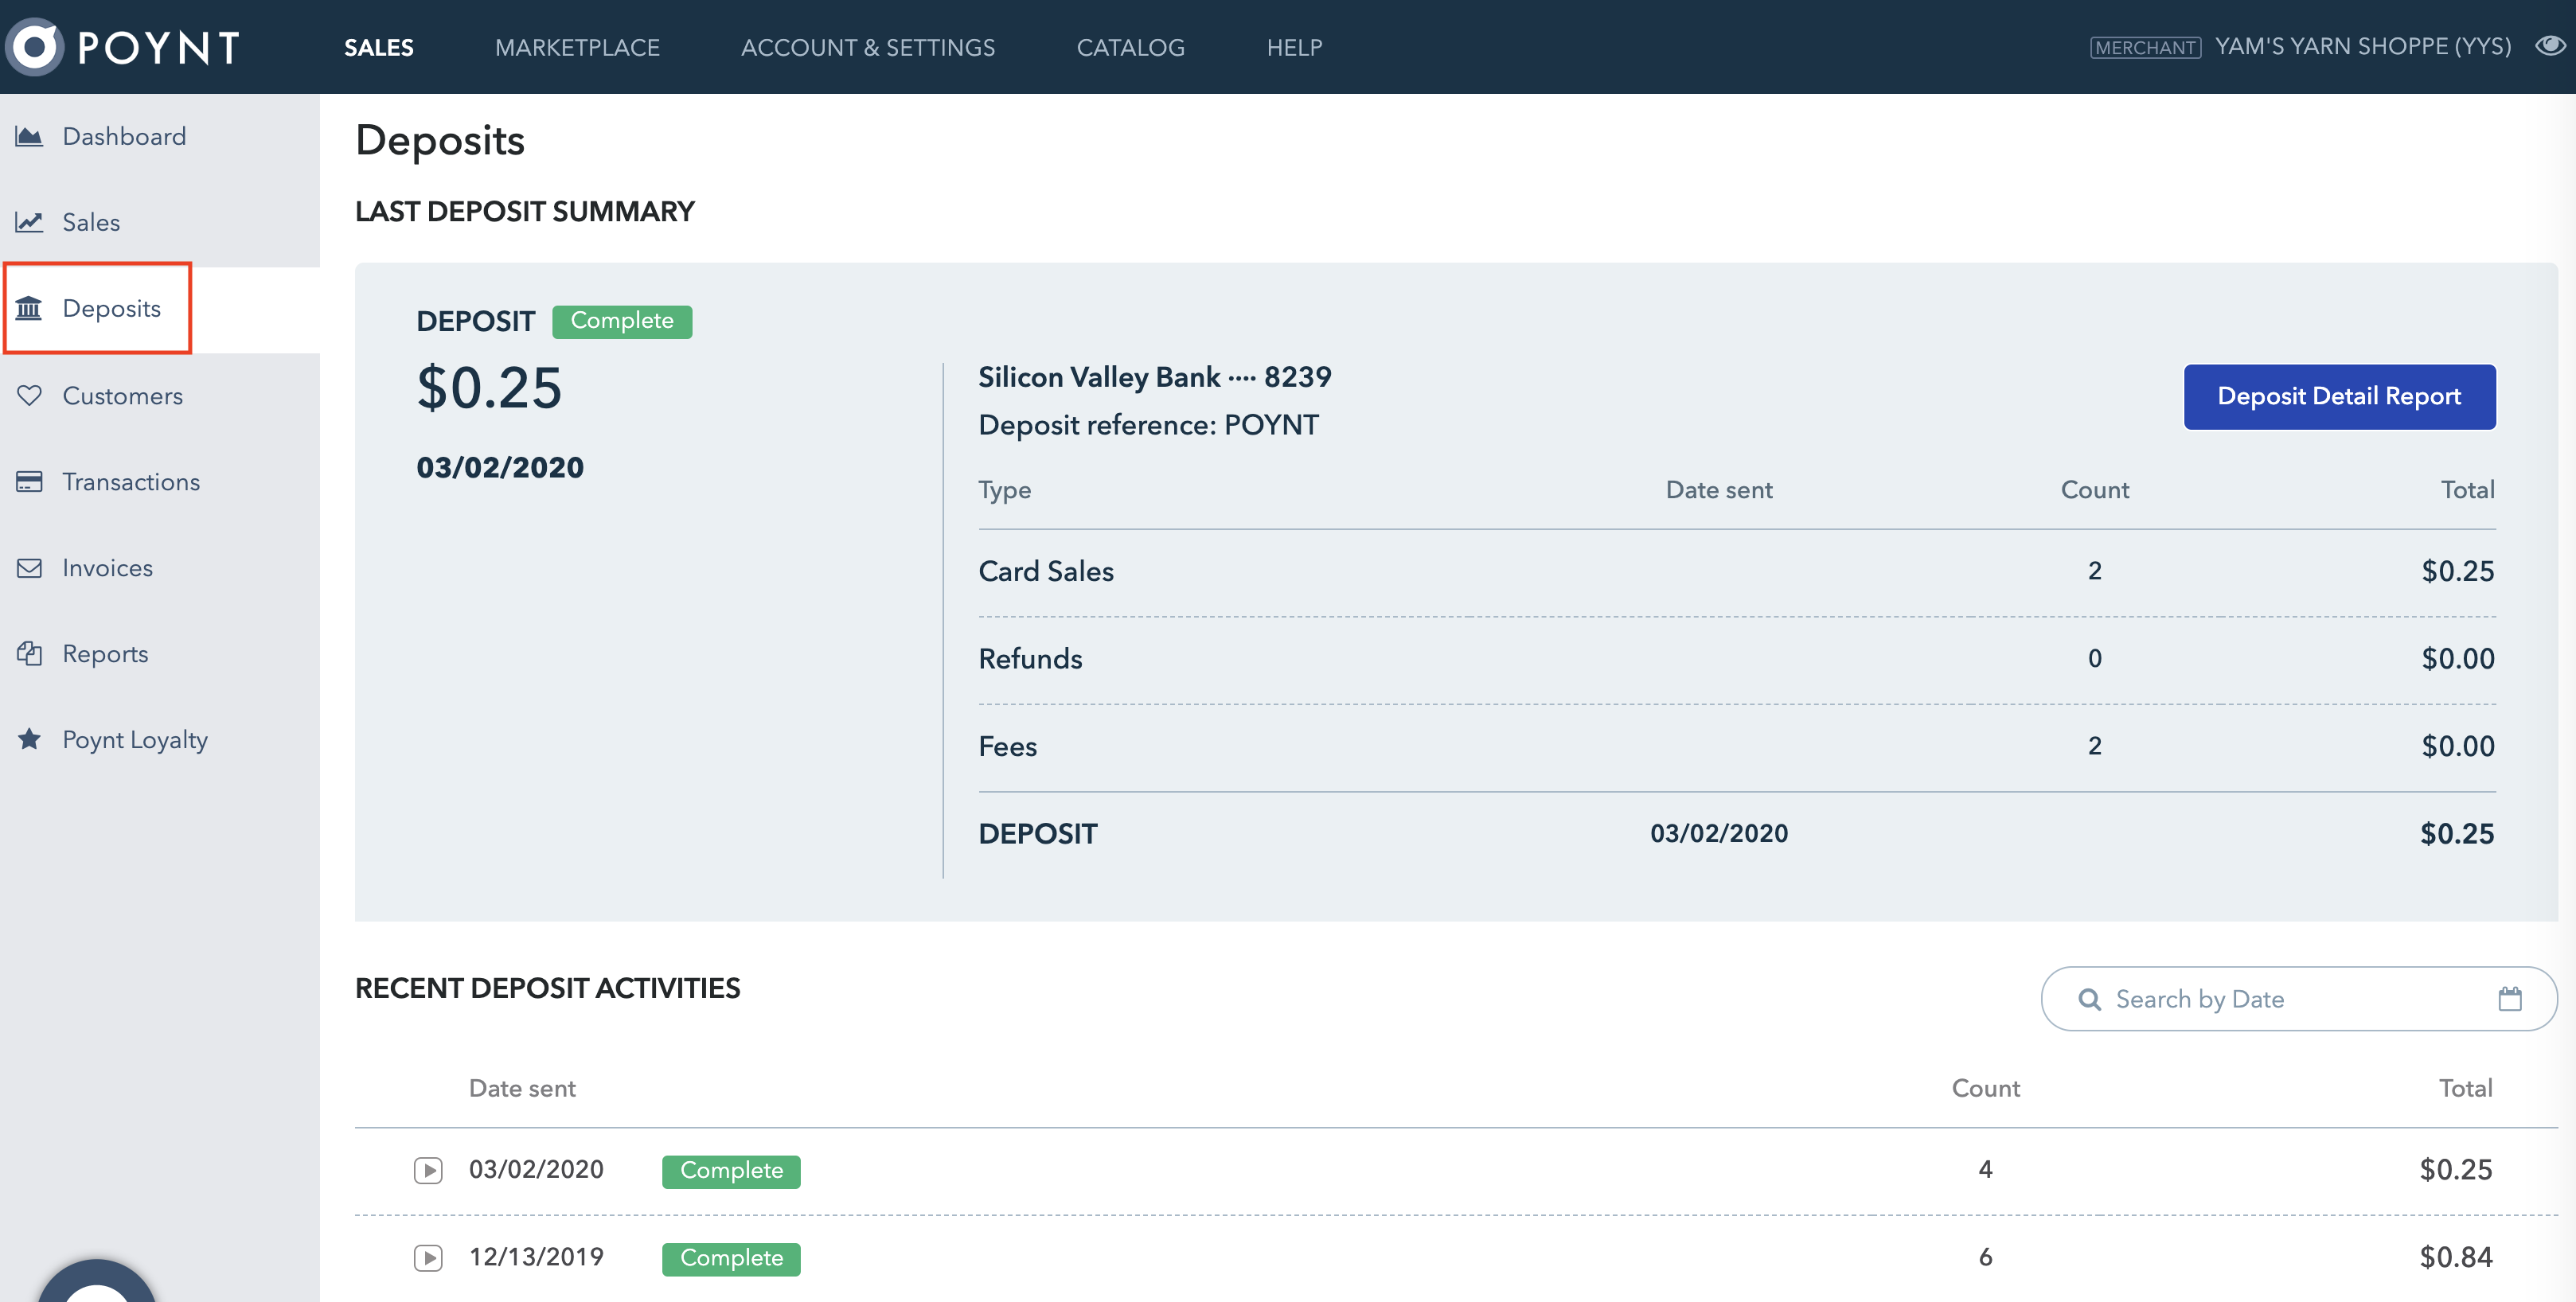Click the Silicon Valley Bank ···· 8239 text
This screenshot has width=2576, height=1302.
[1155, 377]
